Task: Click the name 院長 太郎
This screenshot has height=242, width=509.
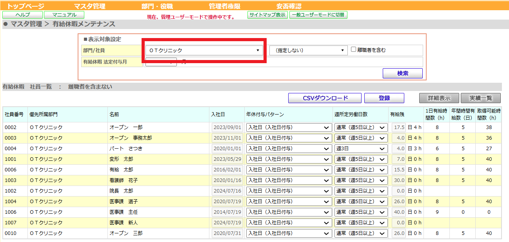Action: pyautogui.click(x=121, y=191)
